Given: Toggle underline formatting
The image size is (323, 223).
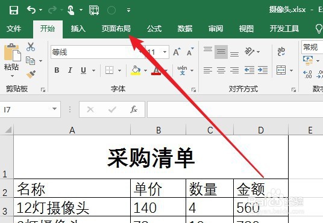Looking at the screenshot, I should [x=83, y=70].
